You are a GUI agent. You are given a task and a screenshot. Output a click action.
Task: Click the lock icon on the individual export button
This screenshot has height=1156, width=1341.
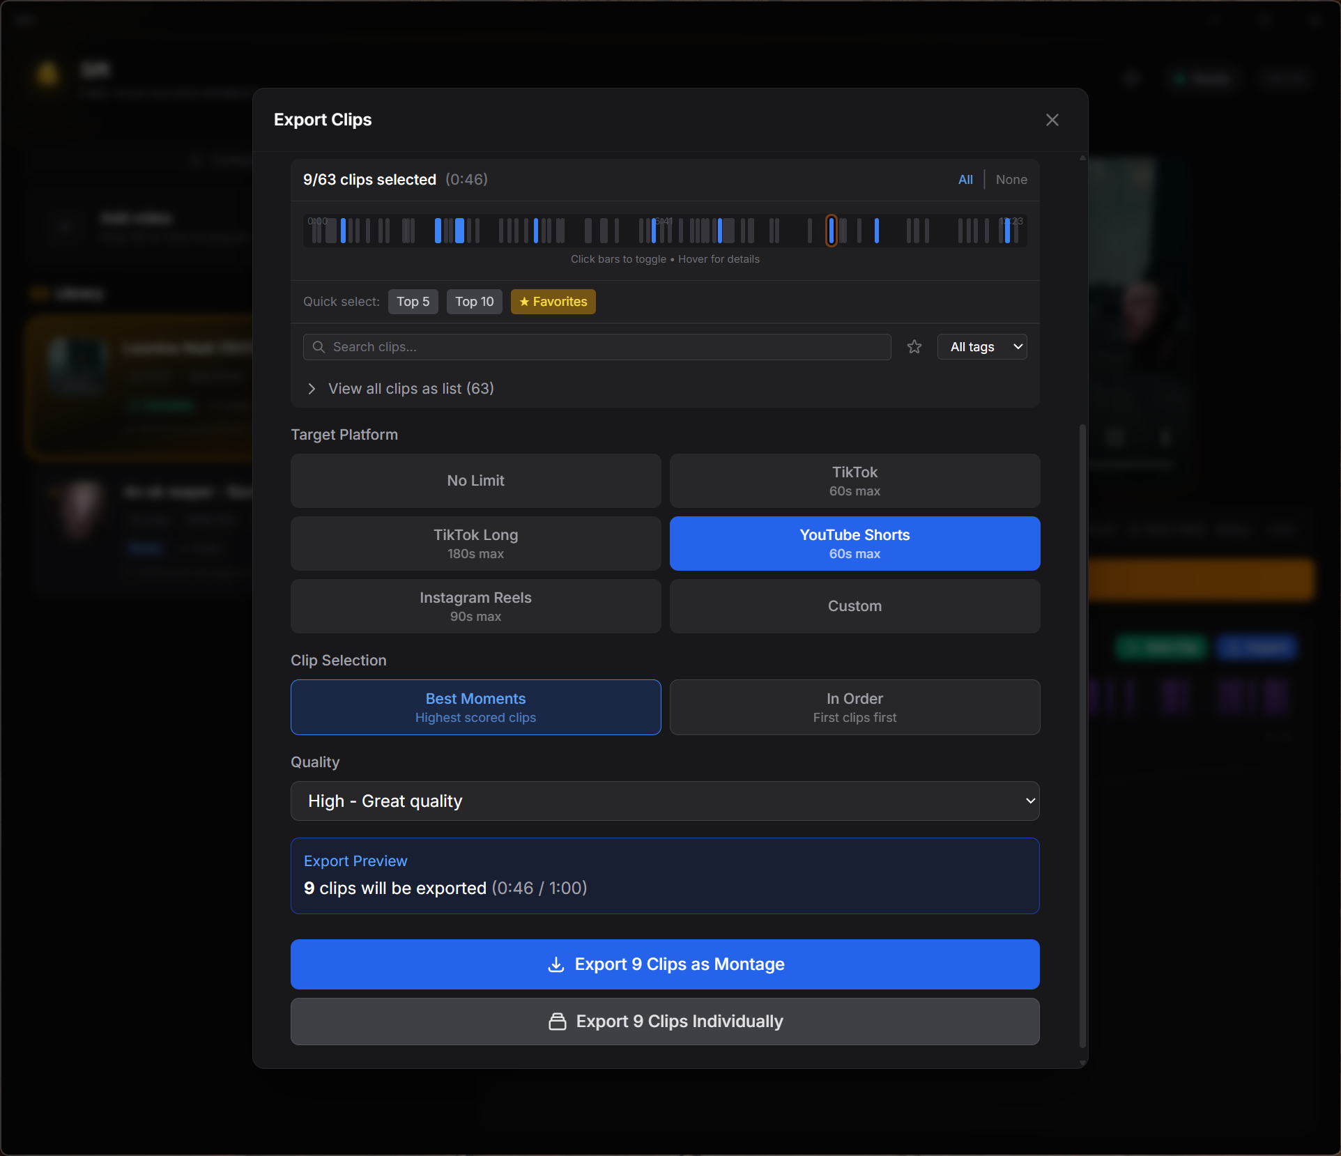pos(557,1022)
